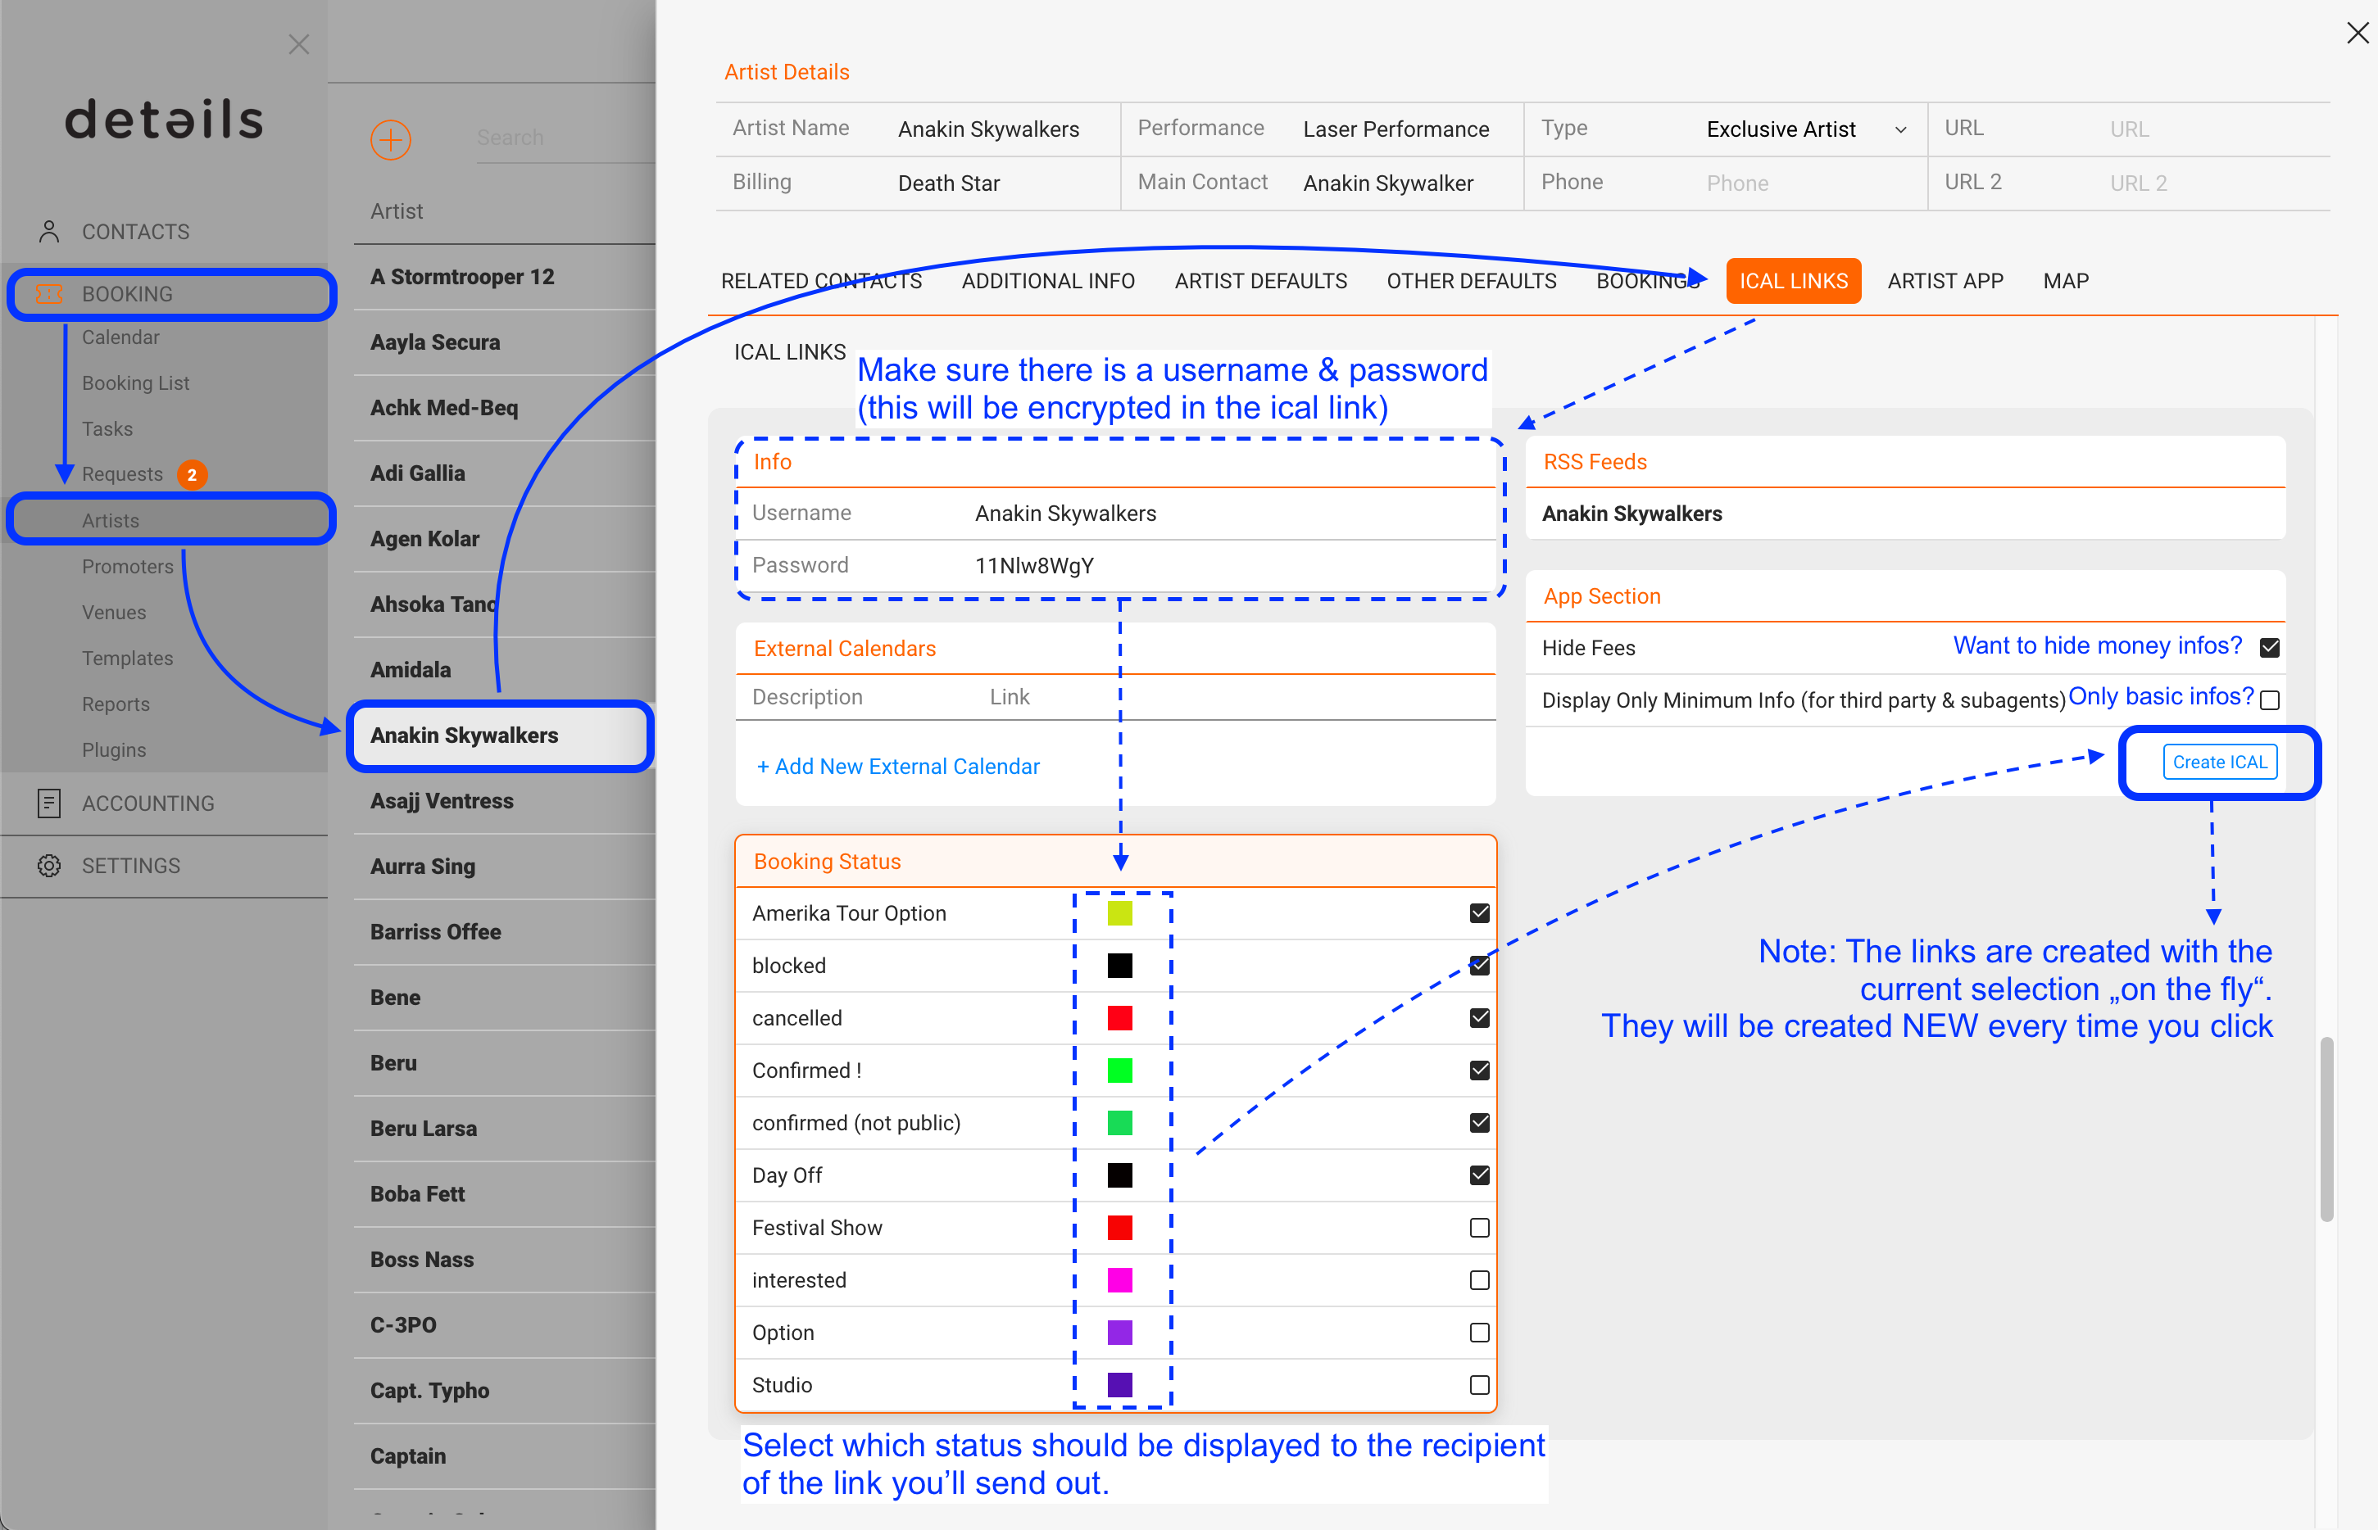Click the red cancelled color swatch

point(1120,1017)
